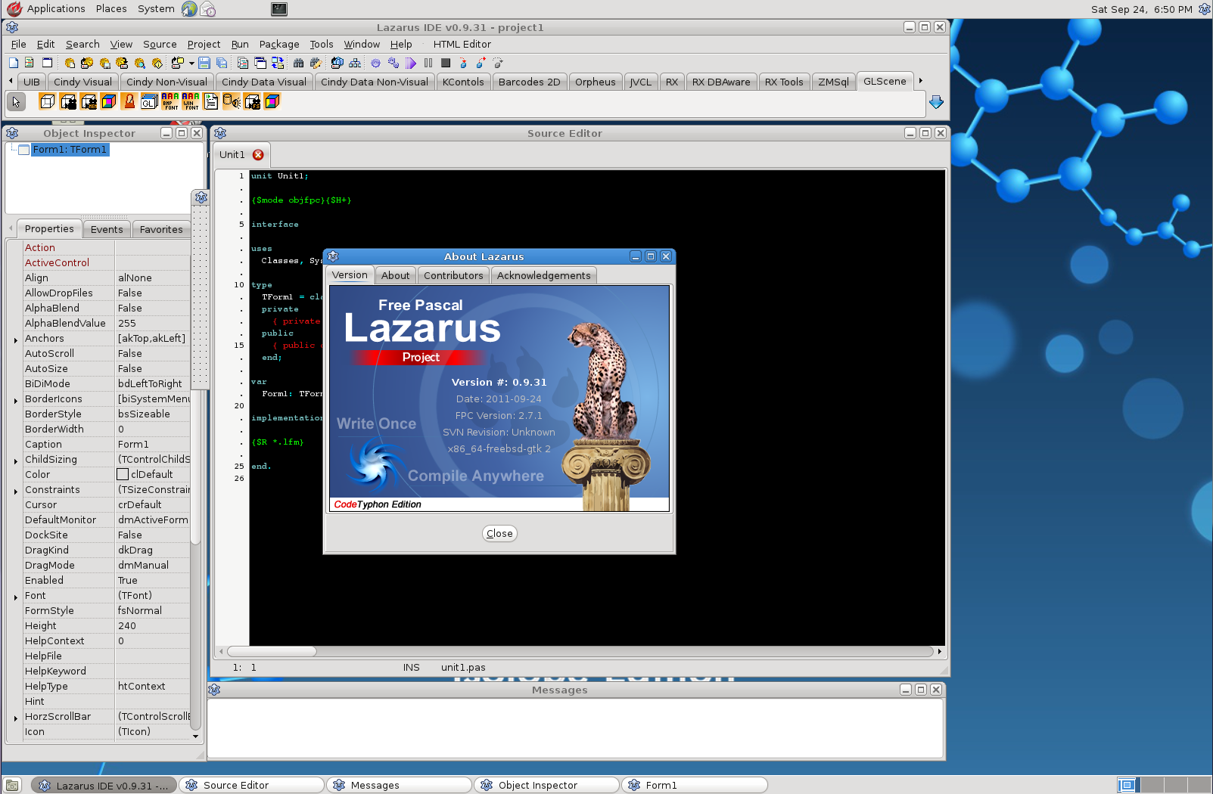Open the dropdown arrow beside Open icon
1213x794 pixels.
pos(191,64)
